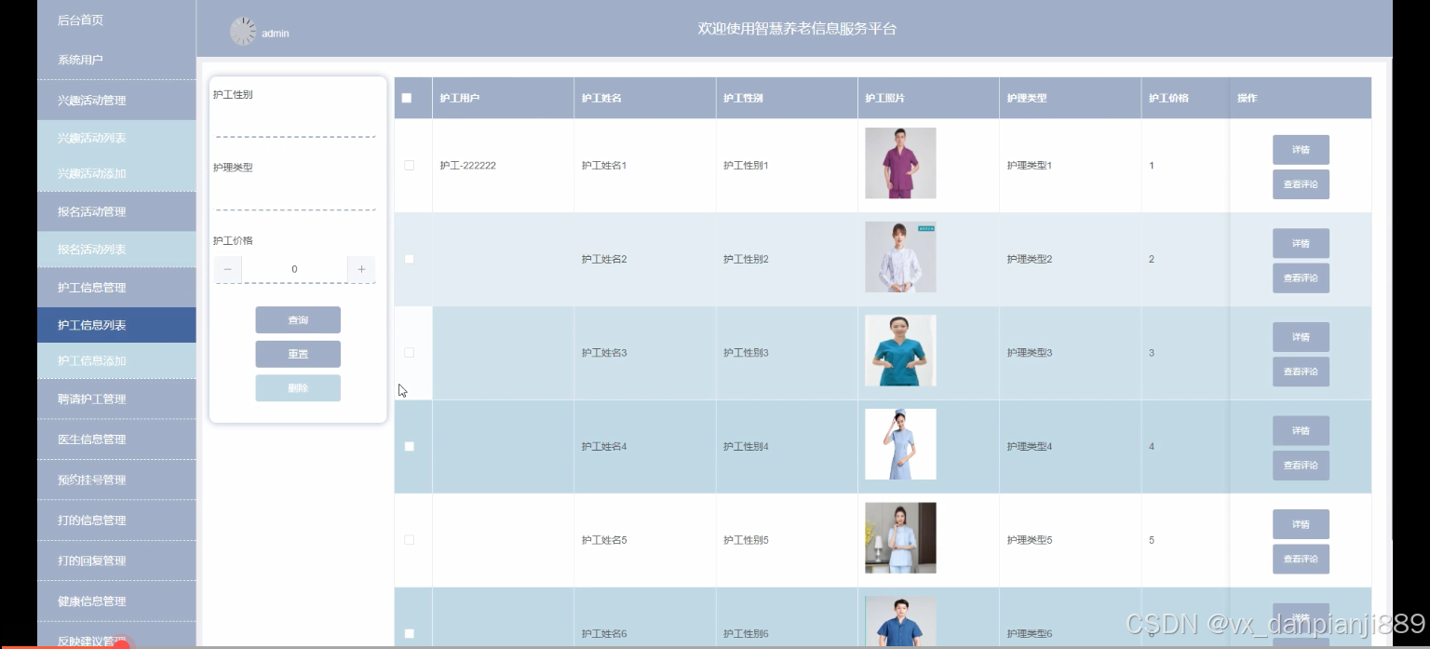Select the checkbox for 护工姓名1 row
1430x649 pixels.
pos(409,165)
